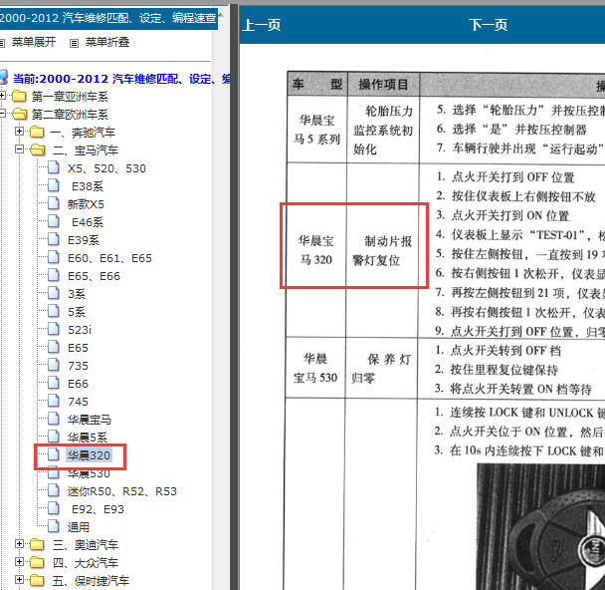Click the page icon next to 735

(x=54, y=365)
